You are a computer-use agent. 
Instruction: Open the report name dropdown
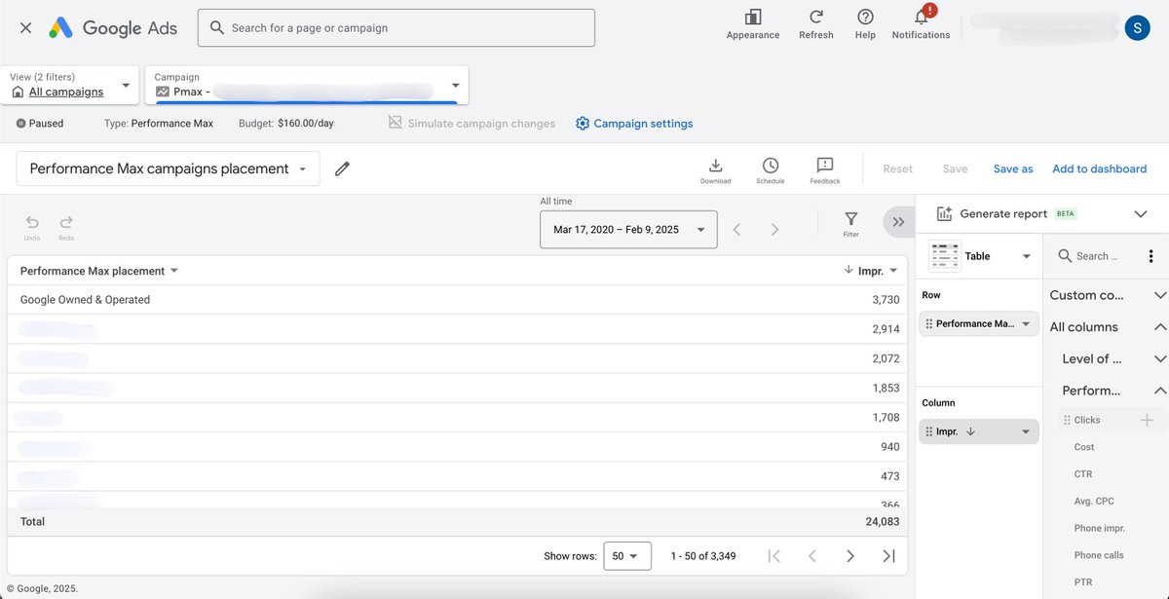tap(168, 168)
